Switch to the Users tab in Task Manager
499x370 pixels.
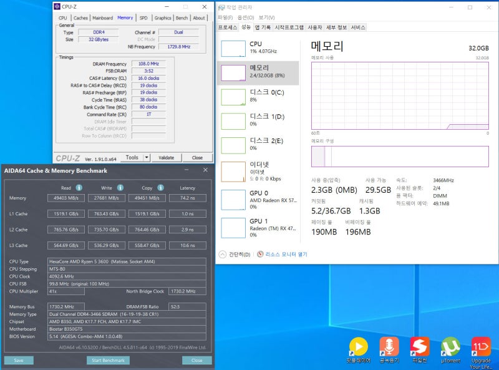pos(315,27)
